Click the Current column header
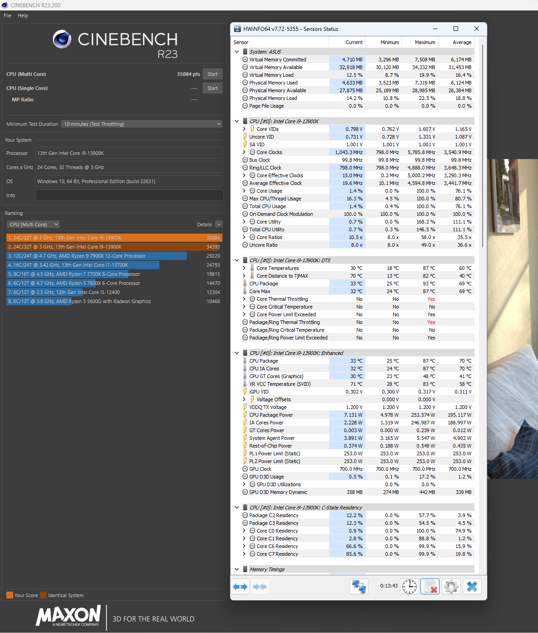538x633 pixels. pyautogui.click(x=347, y=42)
